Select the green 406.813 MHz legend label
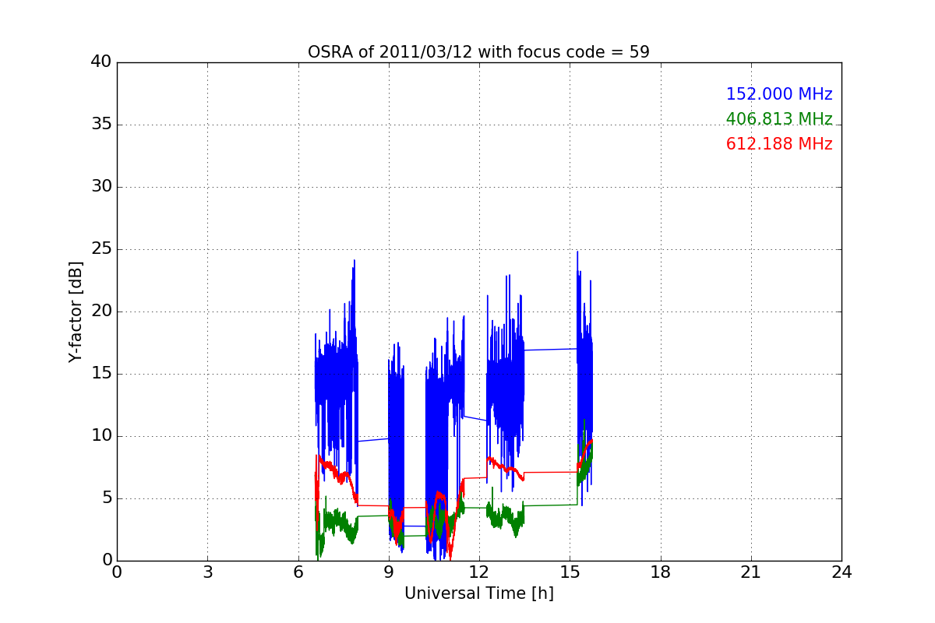 (779, 119)
